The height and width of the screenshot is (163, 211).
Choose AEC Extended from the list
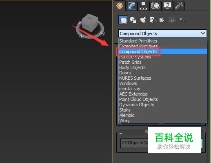[x=163, y=94]
